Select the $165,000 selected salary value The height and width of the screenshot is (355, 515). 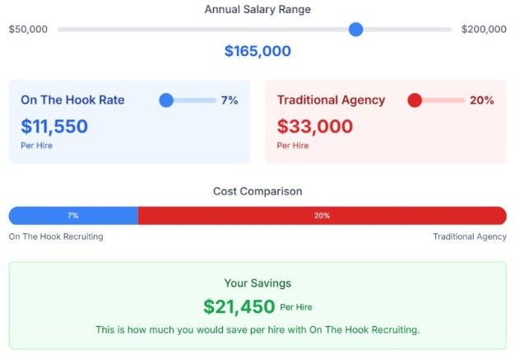(257, 51)
